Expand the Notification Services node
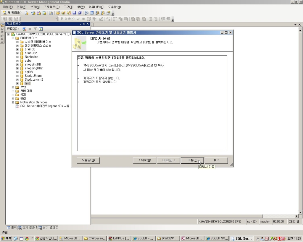Image resolution: width=303 pixels, height=242 pixels. click(x=13, y=102)
